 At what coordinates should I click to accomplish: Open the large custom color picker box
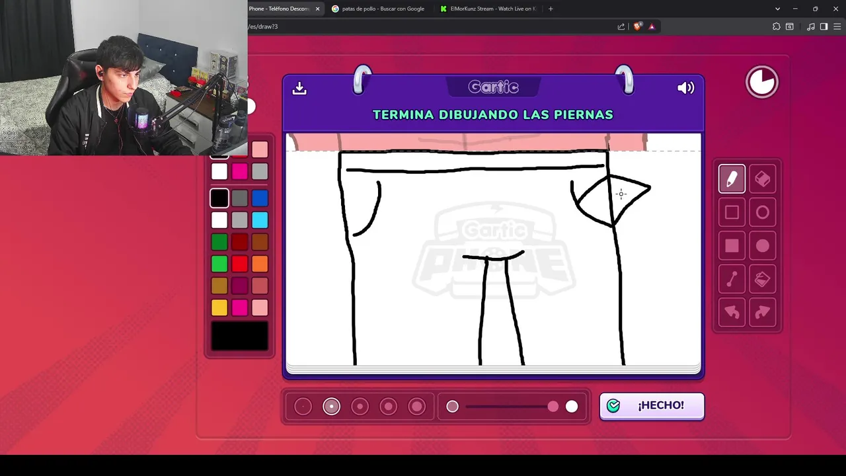click(x=239, y=336)
